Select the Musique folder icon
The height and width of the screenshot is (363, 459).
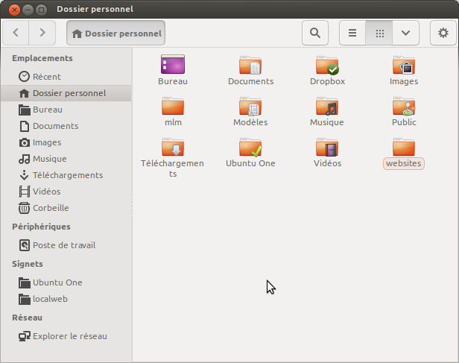click(327, 106)
